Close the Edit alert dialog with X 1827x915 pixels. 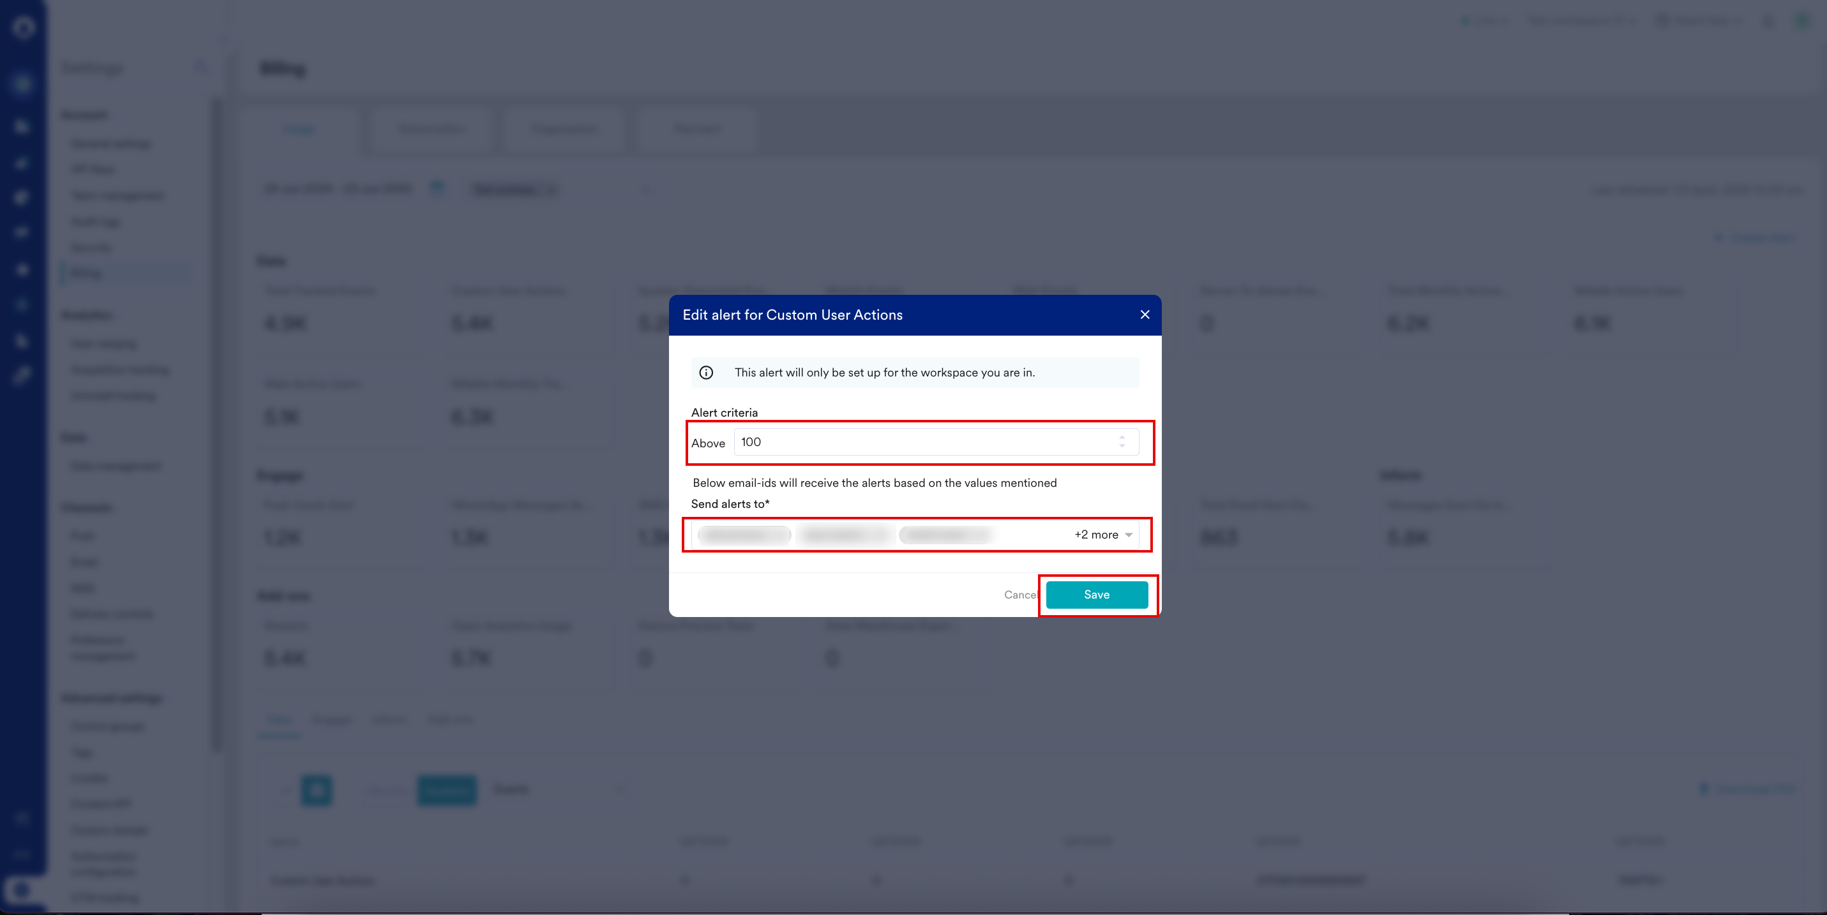[1144, 315]
